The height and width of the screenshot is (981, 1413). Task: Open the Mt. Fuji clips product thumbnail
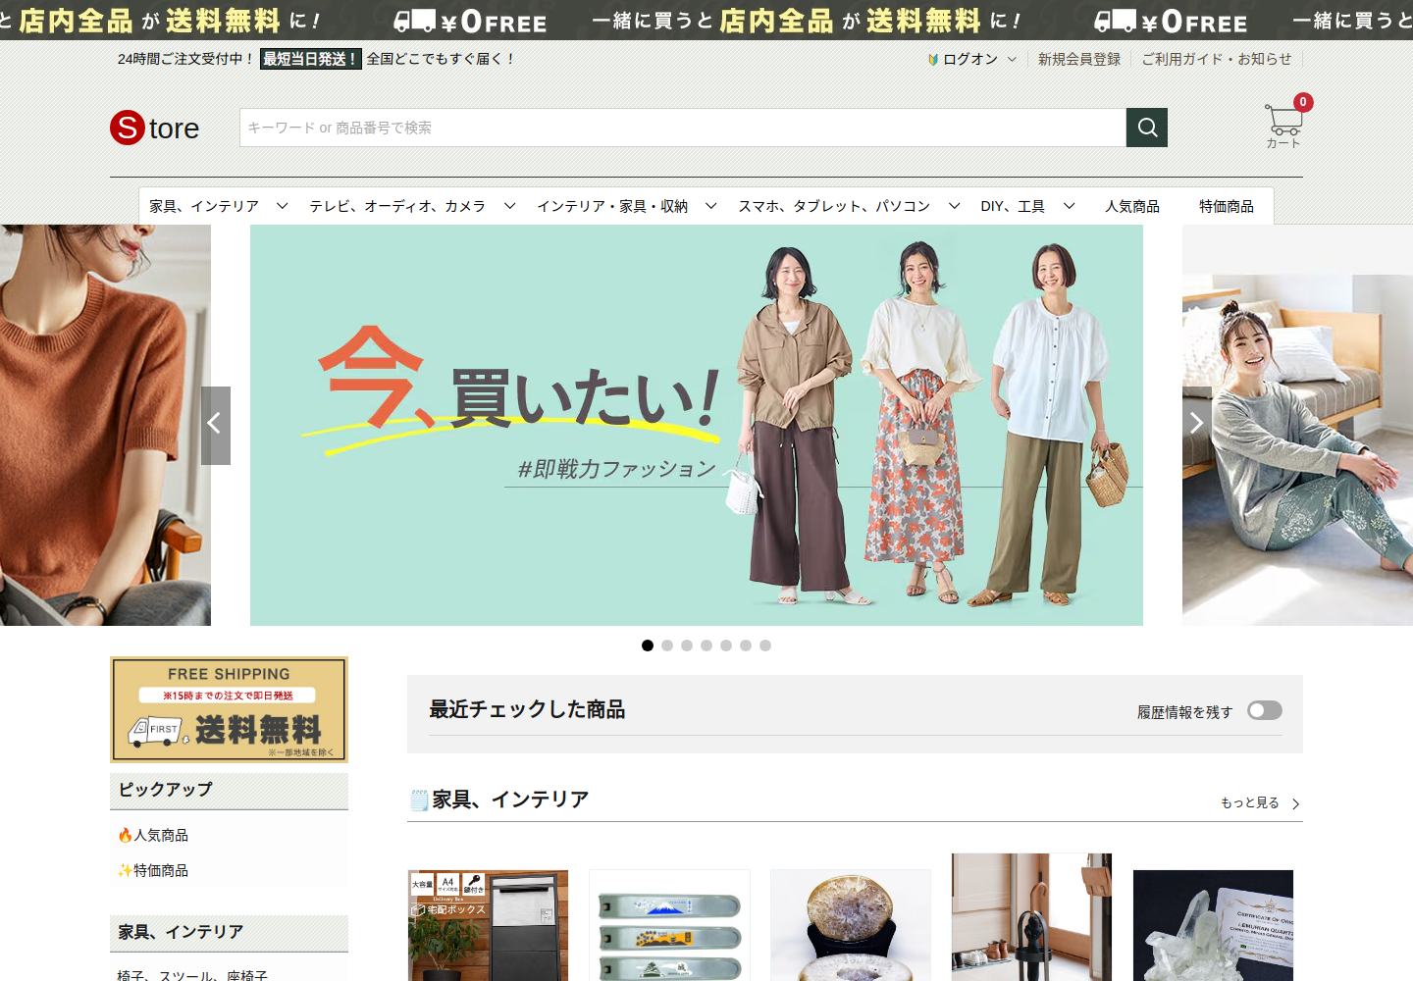click(x=669, y=925)
